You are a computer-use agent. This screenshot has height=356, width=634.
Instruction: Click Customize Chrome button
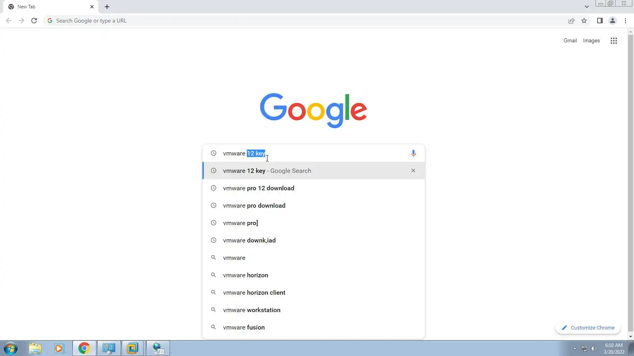point(588,328)
